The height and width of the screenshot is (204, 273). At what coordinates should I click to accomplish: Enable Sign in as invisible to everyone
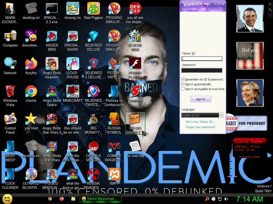(183, 89)
